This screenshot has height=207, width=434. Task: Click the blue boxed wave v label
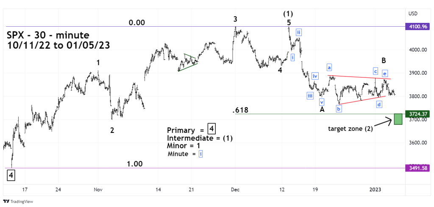tap(322, 102)
